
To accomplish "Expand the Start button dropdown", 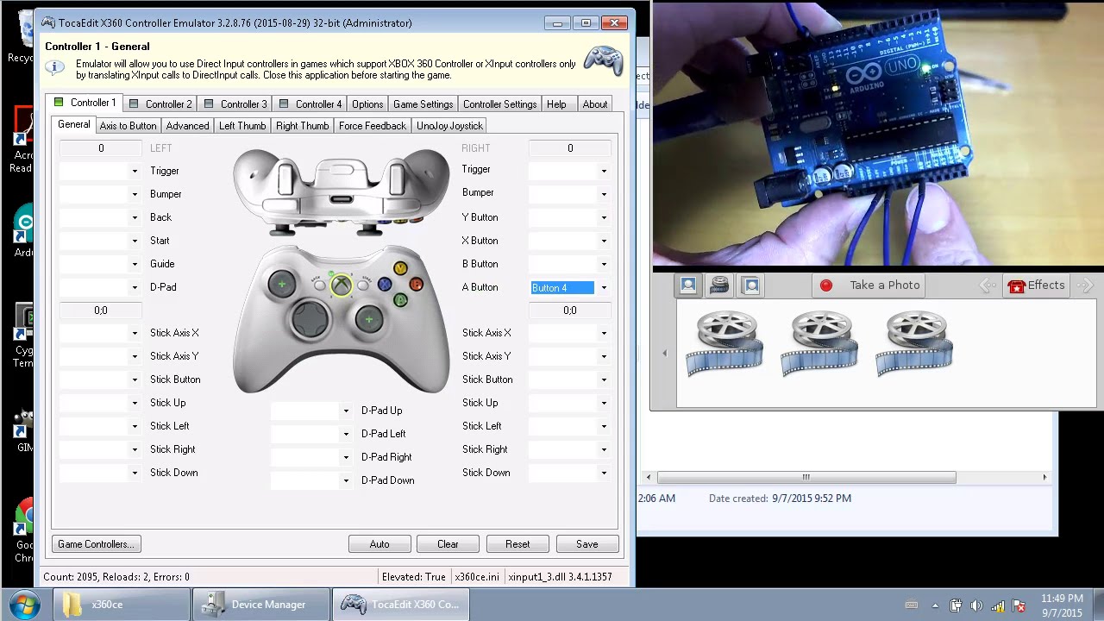I will coord(135,241).
